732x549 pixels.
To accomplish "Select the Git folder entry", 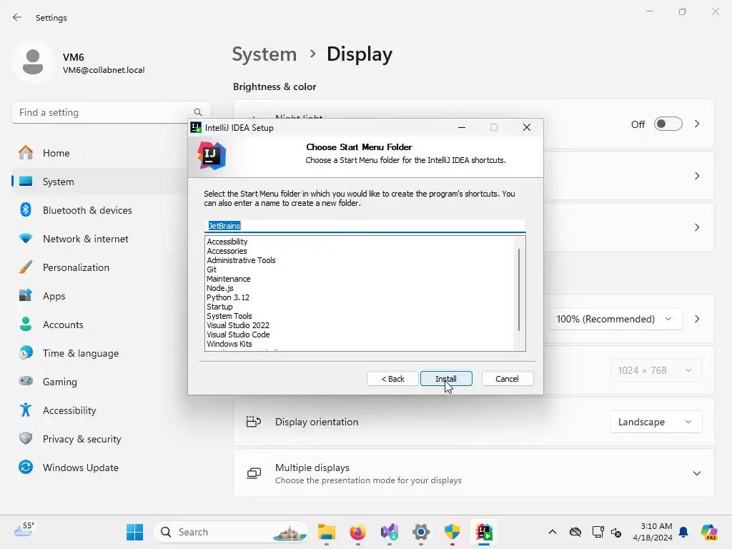I will click(212, 269).
